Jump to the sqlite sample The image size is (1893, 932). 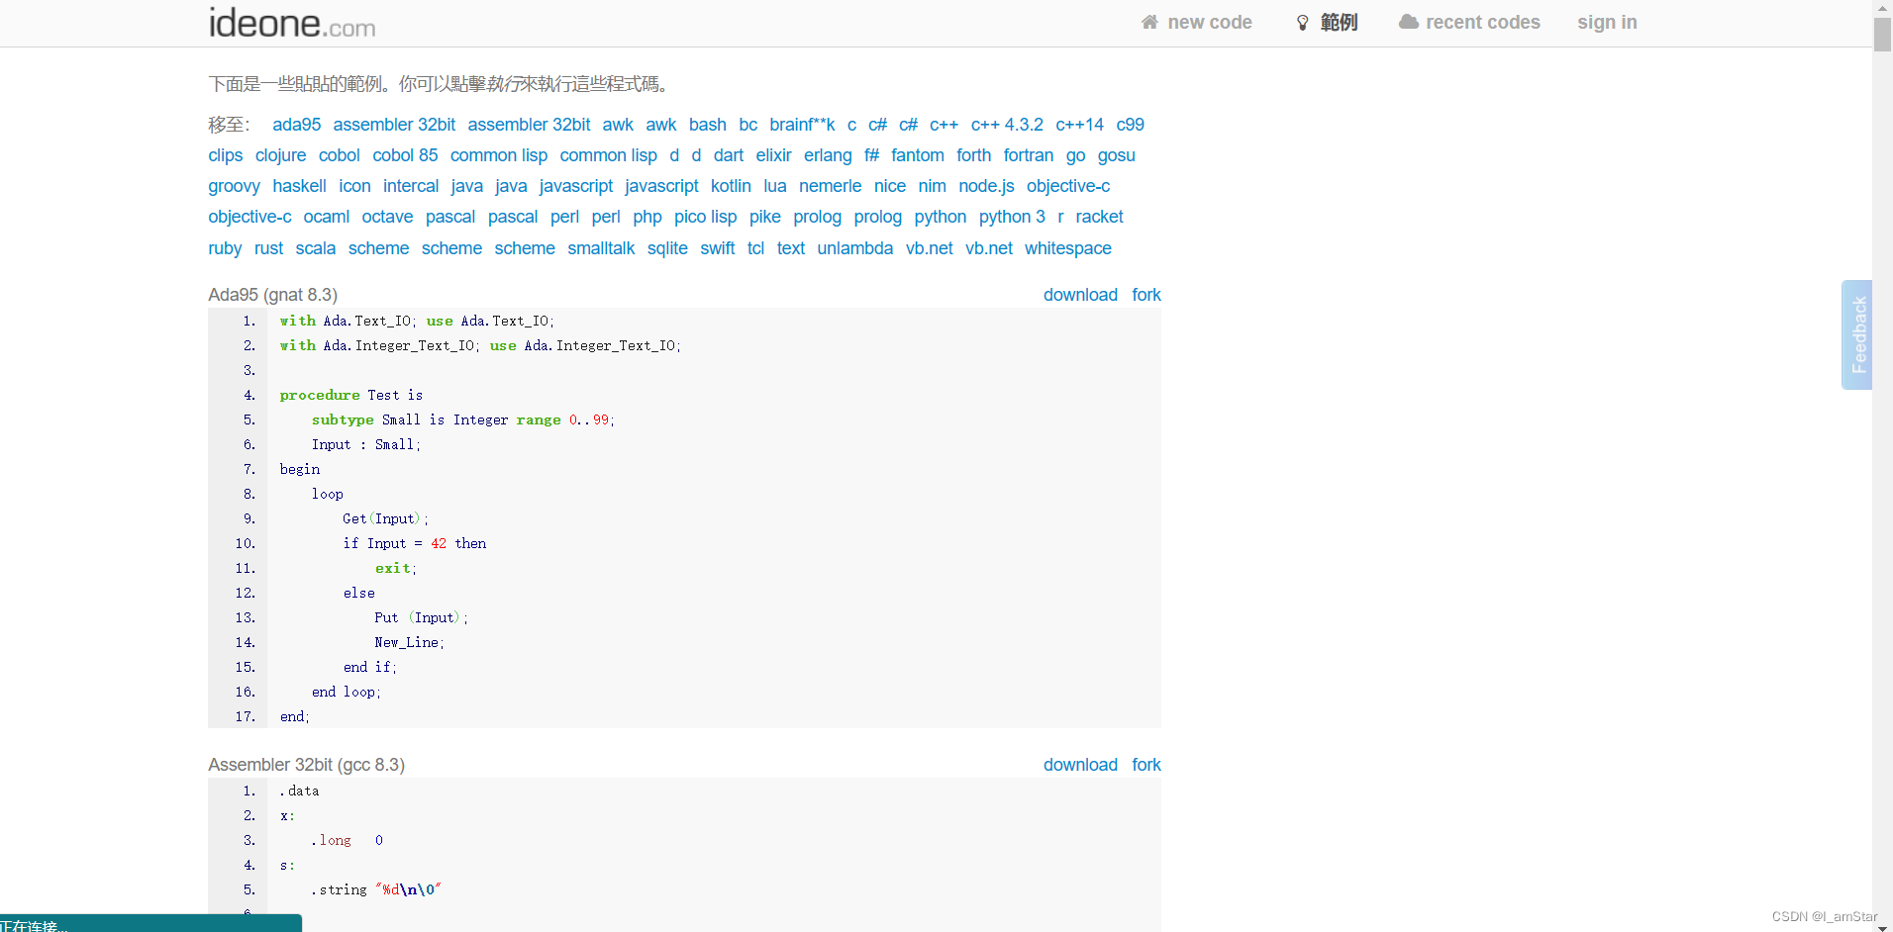coord(667,248)
